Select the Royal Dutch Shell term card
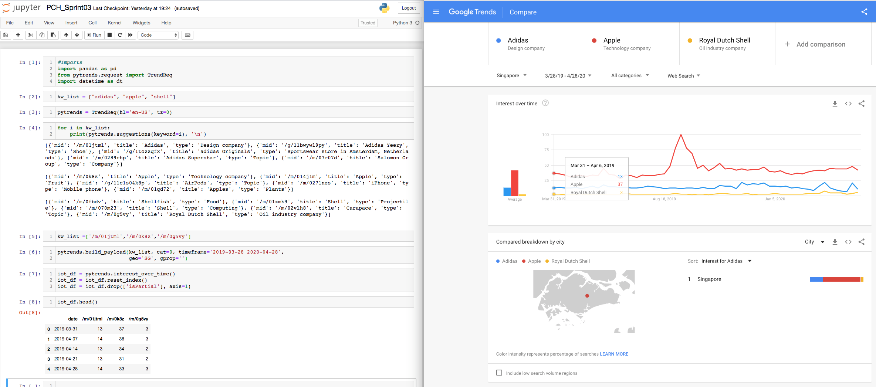876x387 pixels. click(727, 44)
